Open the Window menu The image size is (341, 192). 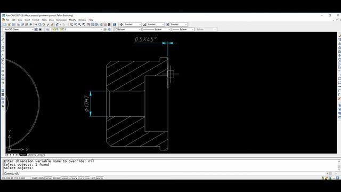[x=82, y=20]
